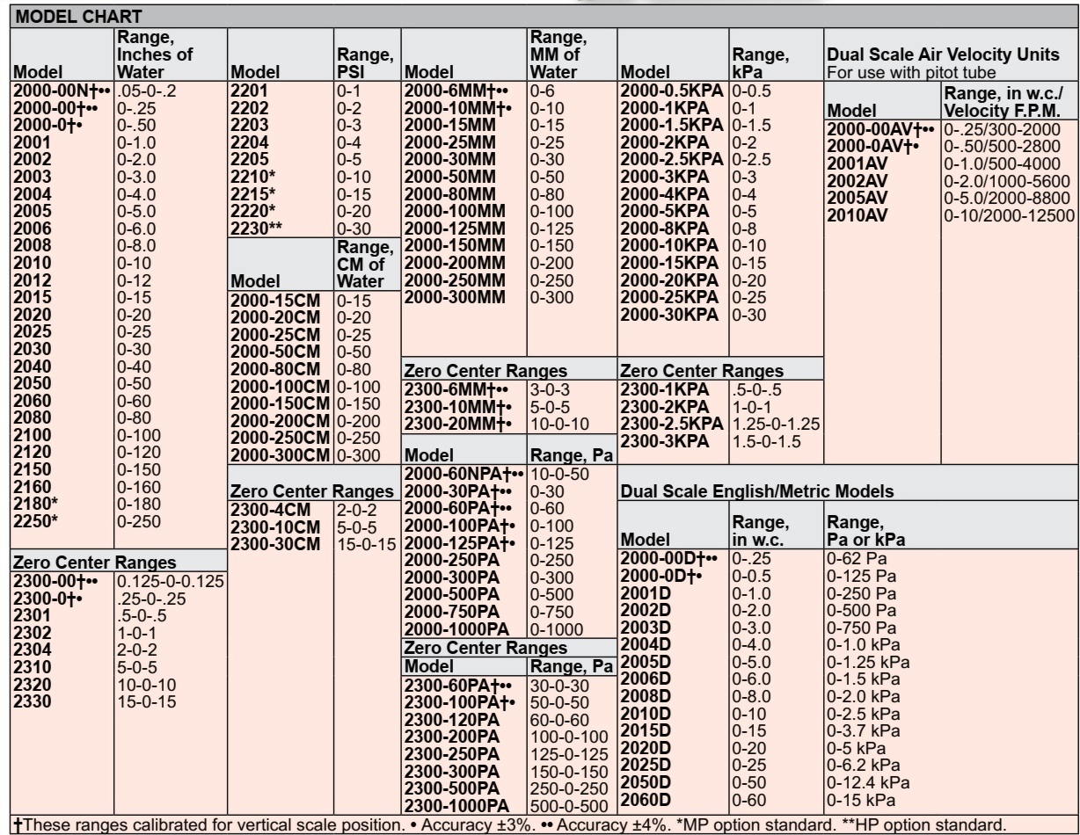This screenshot has height=835, width=1080.
Task: Select dual scale model 2060D
Action: point(648,796)
